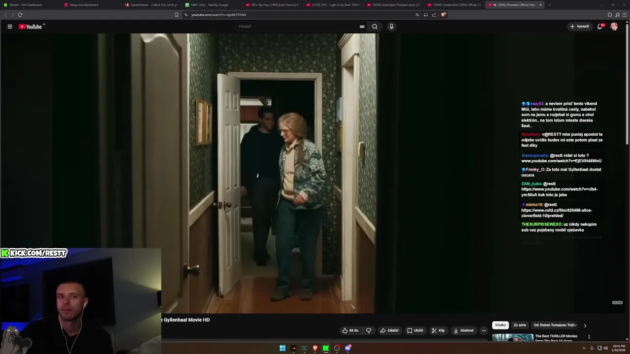Switch to blerp.com/dashboard tab
The width and height of the screenshot is (630, 354).
tap(91, 5)
